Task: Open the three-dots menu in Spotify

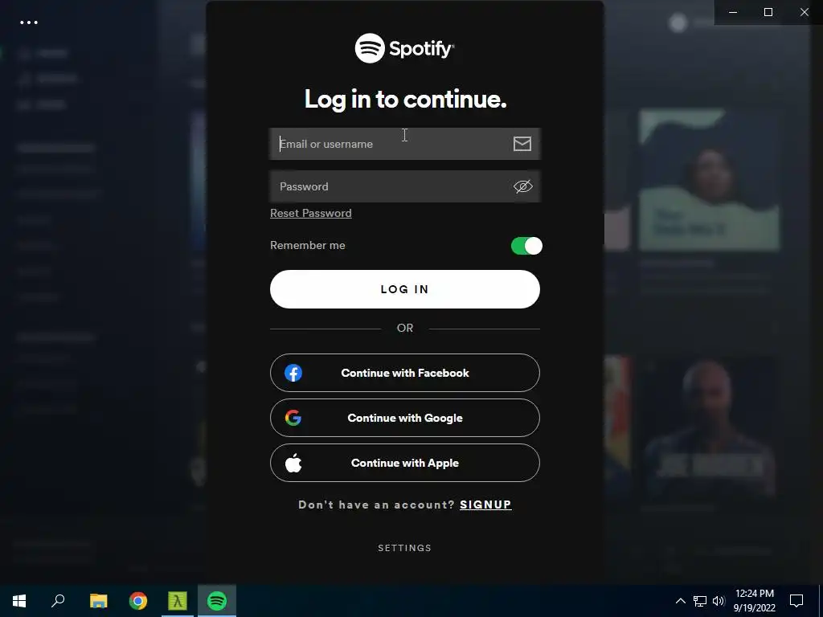Action: tap(29, 22)
